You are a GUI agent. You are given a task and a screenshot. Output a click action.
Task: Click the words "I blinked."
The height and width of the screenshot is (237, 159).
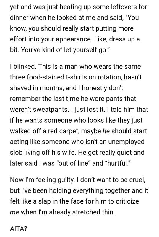click(x=23, y=66)
